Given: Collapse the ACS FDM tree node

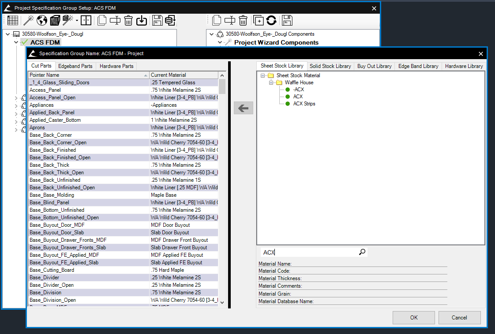Looking at the screenshot, I should [x=16, y=42].
